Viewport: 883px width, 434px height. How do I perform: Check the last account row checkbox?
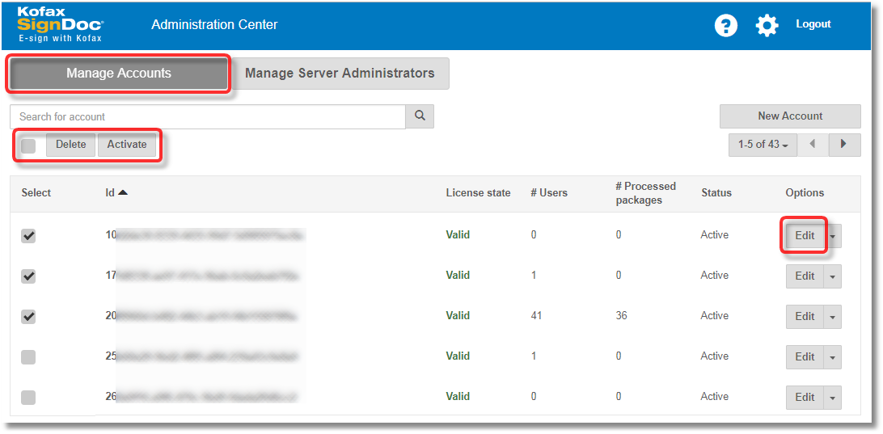28,398
